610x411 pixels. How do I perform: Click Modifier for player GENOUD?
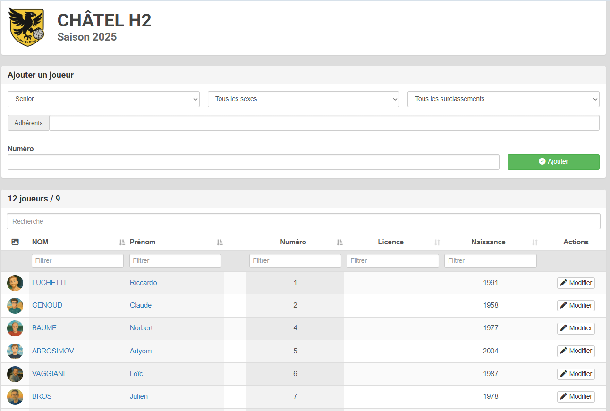(576, 306)
